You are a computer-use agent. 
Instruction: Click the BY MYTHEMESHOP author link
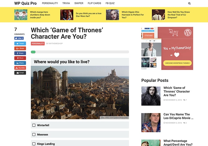[55, 43]
